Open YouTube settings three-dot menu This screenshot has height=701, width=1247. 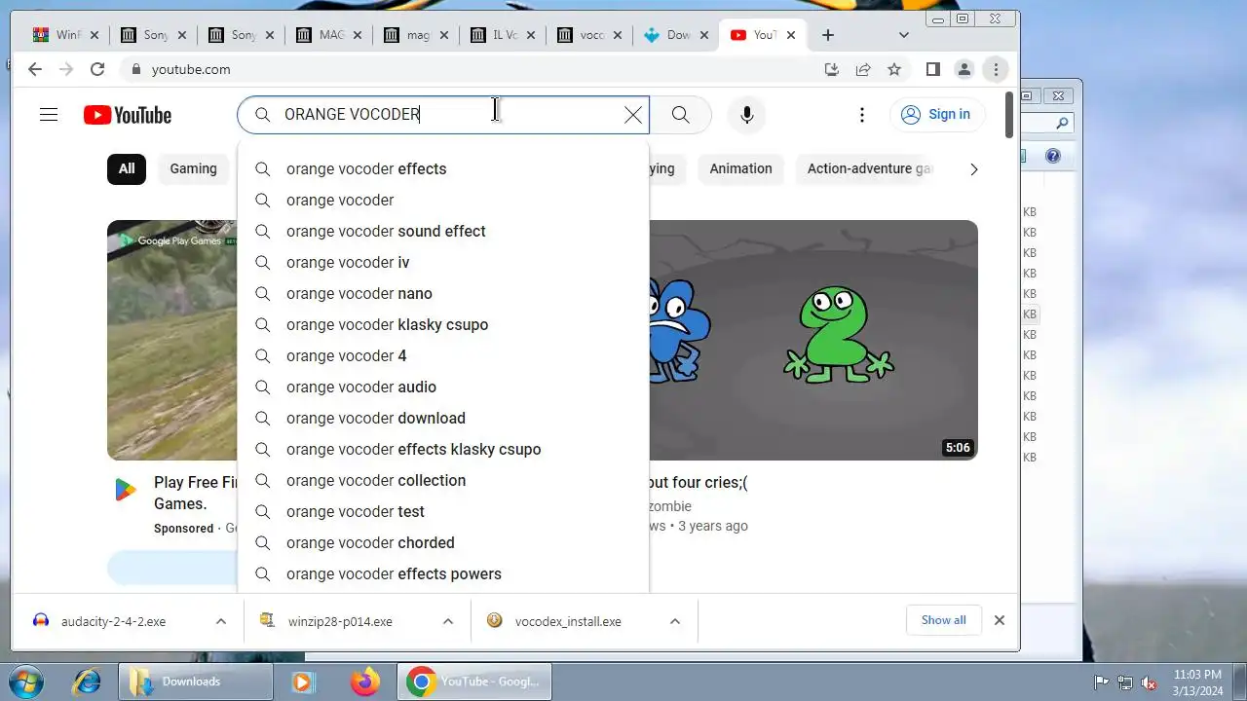click(861, 115)
